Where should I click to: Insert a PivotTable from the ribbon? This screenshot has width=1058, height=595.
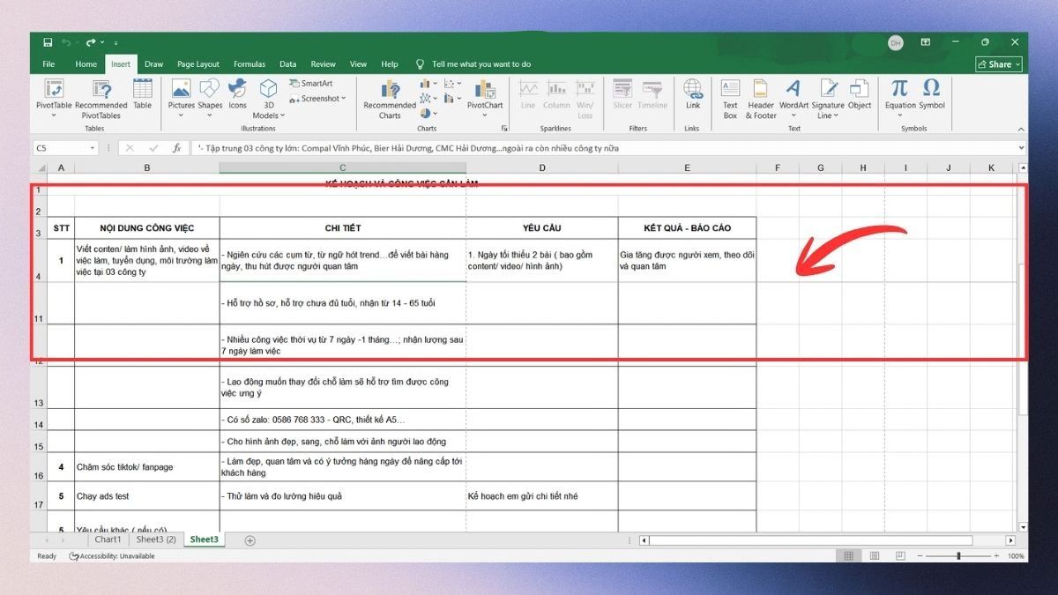click(x=54, y=99)
